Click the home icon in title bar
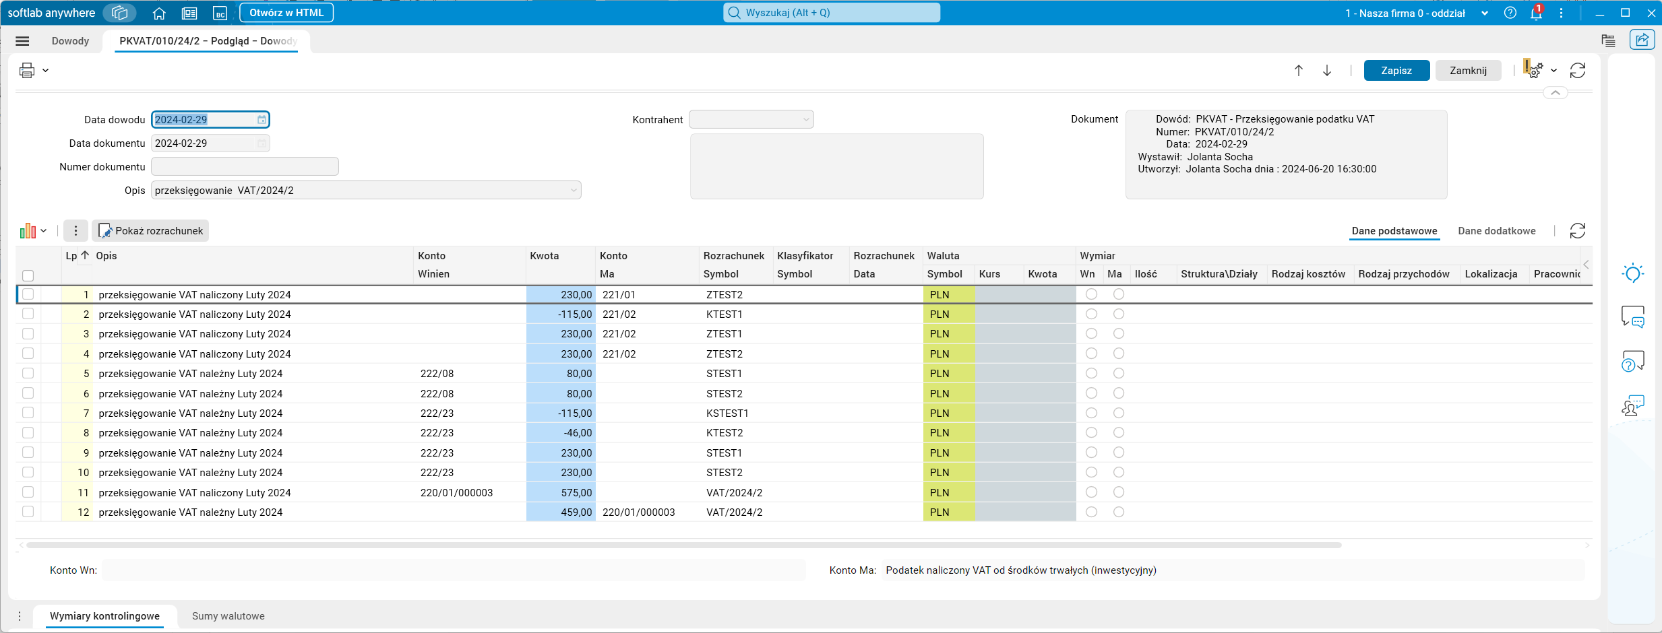Screen dimensions: 1662x633 159,13
